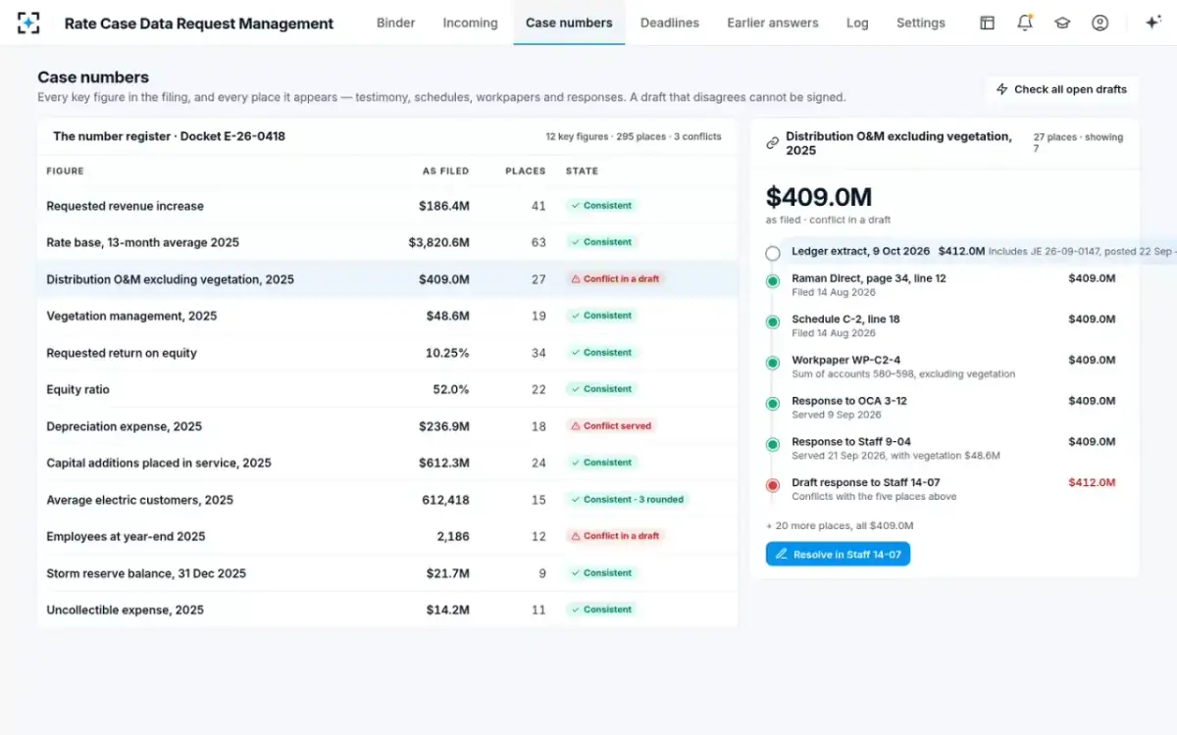Click the $412.0M red conflict value
Image resolution: width=1177 pixels, height=735 pixels.
point(1092,482)
